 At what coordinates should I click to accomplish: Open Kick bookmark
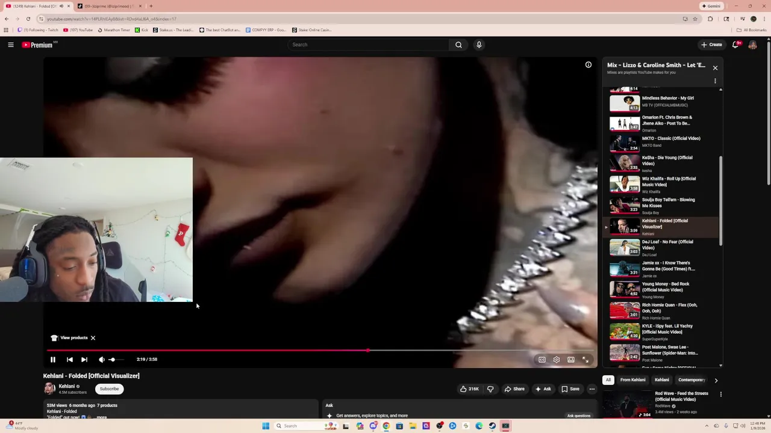click(142, 30)
